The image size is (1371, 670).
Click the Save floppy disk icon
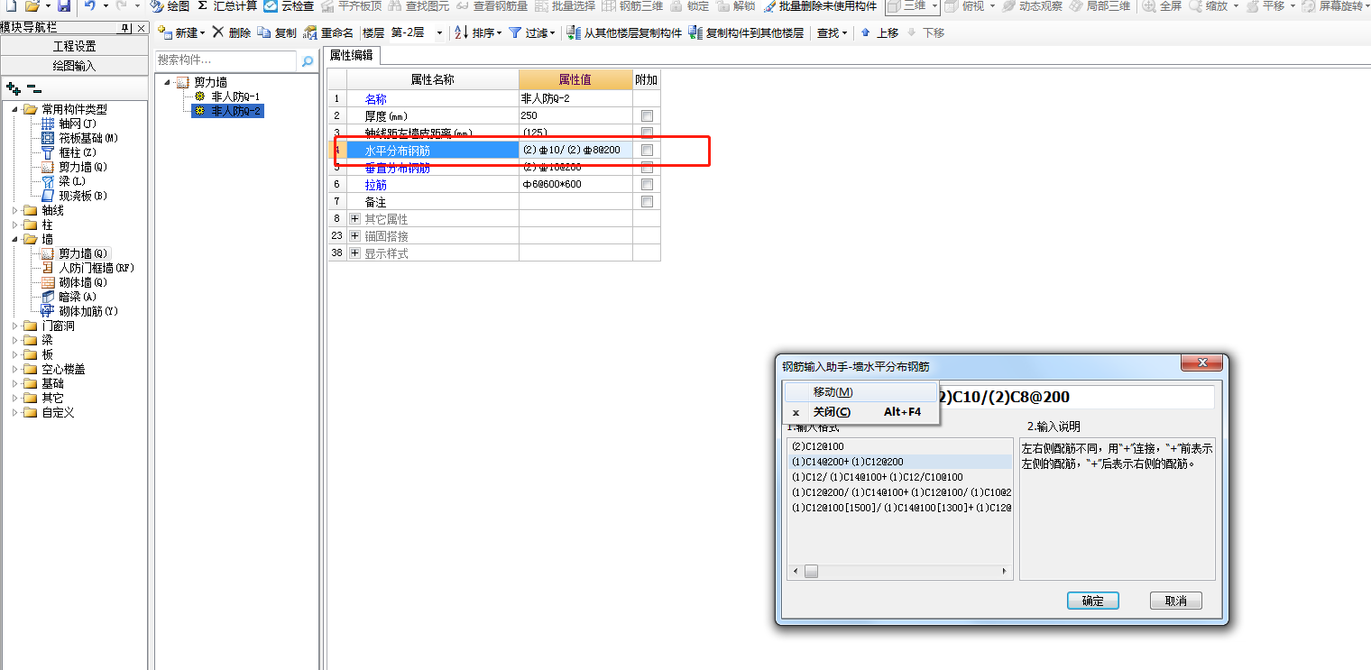[63, 6]
